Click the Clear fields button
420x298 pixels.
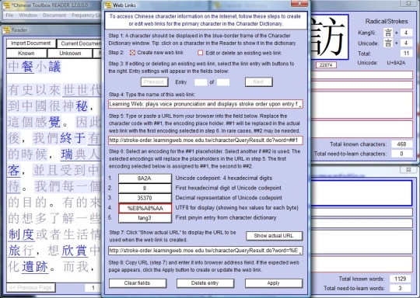138,283
